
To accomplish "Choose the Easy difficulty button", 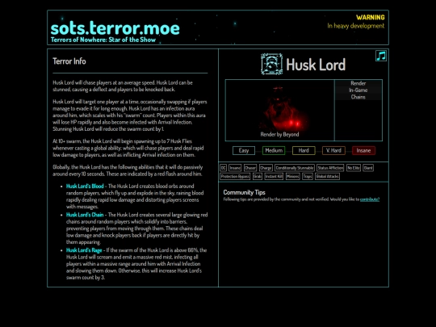I will 244,150.
